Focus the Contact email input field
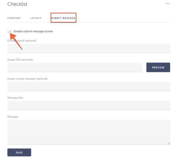 pos(89,48)
